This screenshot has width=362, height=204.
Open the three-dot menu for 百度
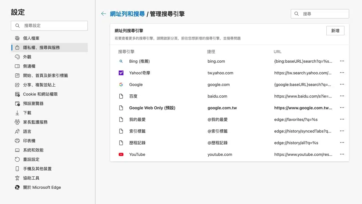342,96
